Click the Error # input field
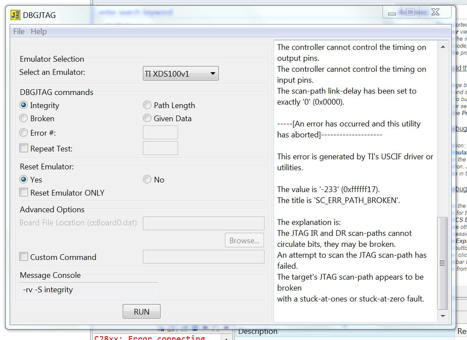Image resolution: width=467 pixels, height=340 pixels. tap(160, 132)
